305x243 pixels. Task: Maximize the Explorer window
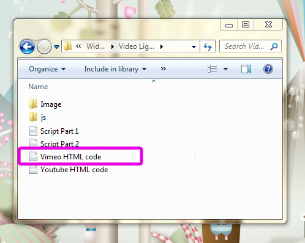tap(246, 24)
